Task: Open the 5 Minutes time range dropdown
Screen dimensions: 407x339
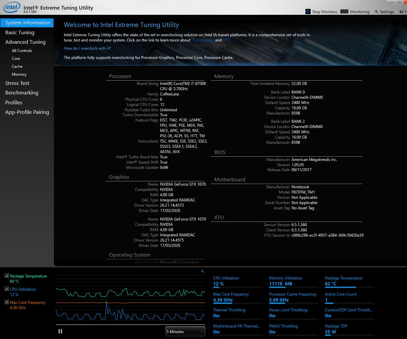Action: pos(185,331)
